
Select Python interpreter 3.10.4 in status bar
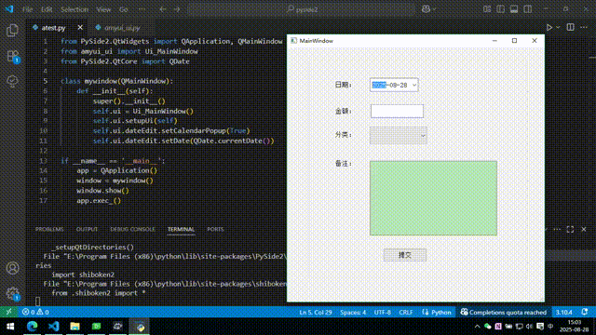[x=563, y=312]
